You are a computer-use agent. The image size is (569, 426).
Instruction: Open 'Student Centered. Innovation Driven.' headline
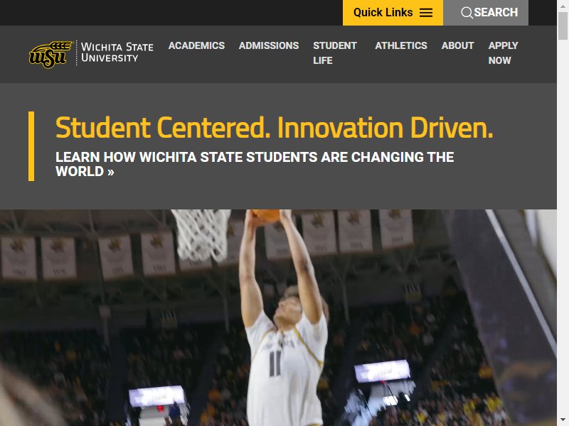pos(275,128)
